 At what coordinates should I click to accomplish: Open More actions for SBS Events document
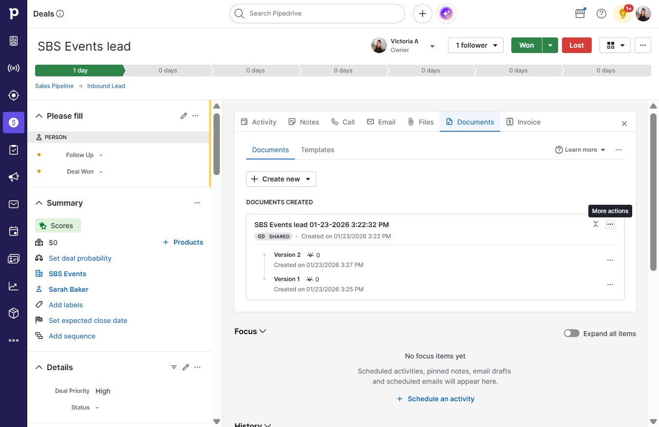pos(610,224)
